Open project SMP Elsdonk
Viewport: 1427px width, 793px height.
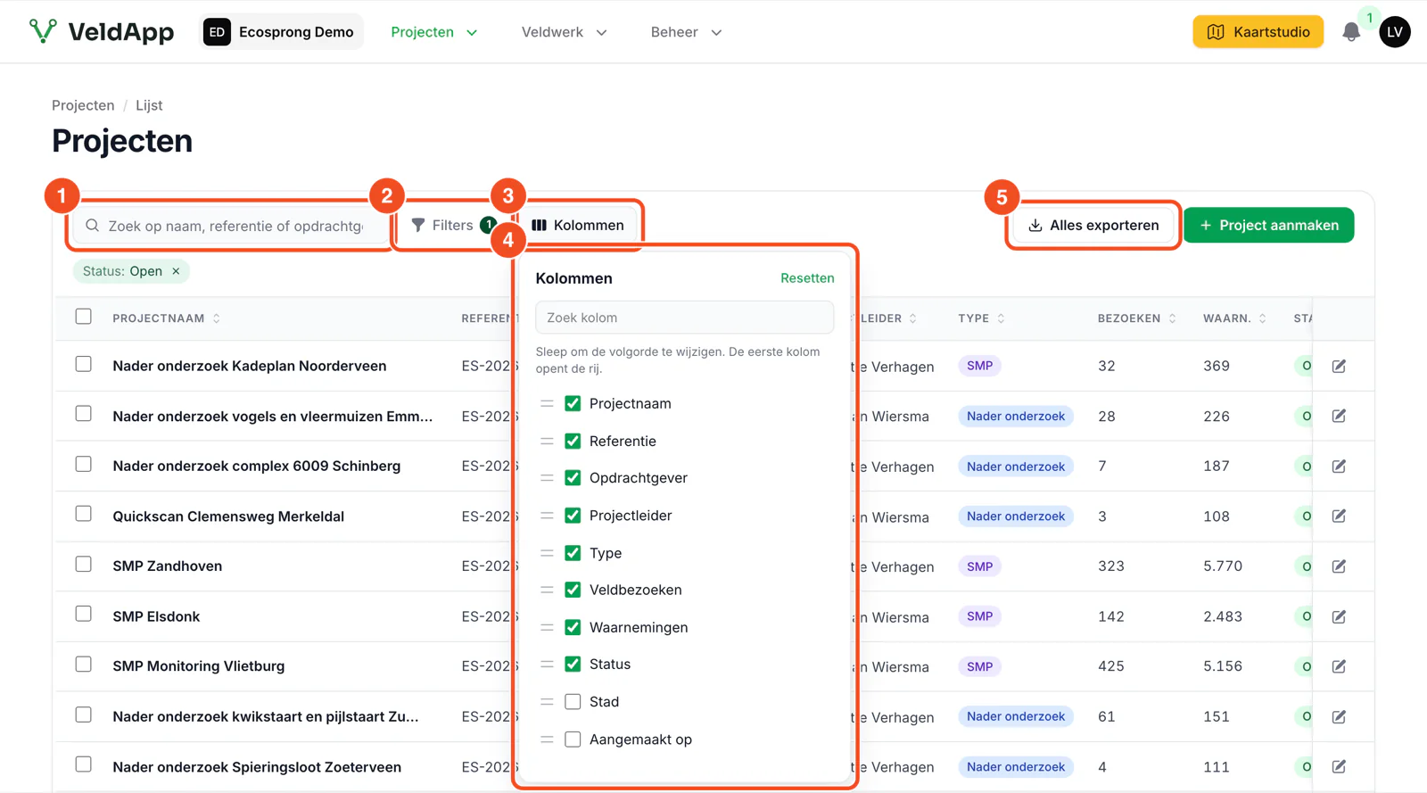(156, 616)
